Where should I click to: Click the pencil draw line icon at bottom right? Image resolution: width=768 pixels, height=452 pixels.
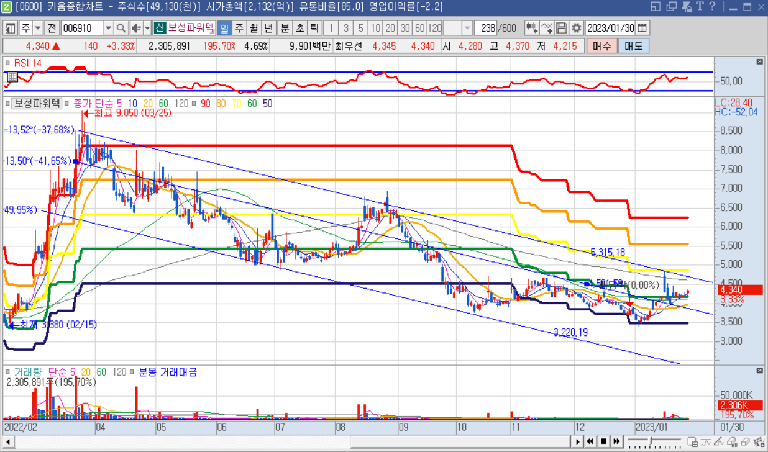[x=720, y=441]
